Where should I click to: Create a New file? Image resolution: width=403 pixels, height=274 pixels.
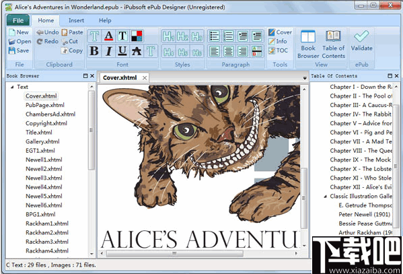click(x=19, y=32)
